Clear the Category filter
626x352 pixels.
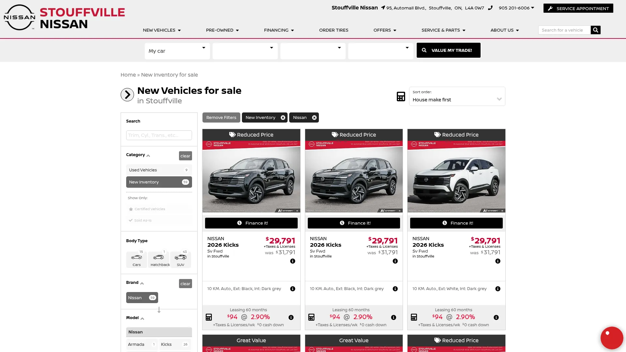(x=185, y=156)
